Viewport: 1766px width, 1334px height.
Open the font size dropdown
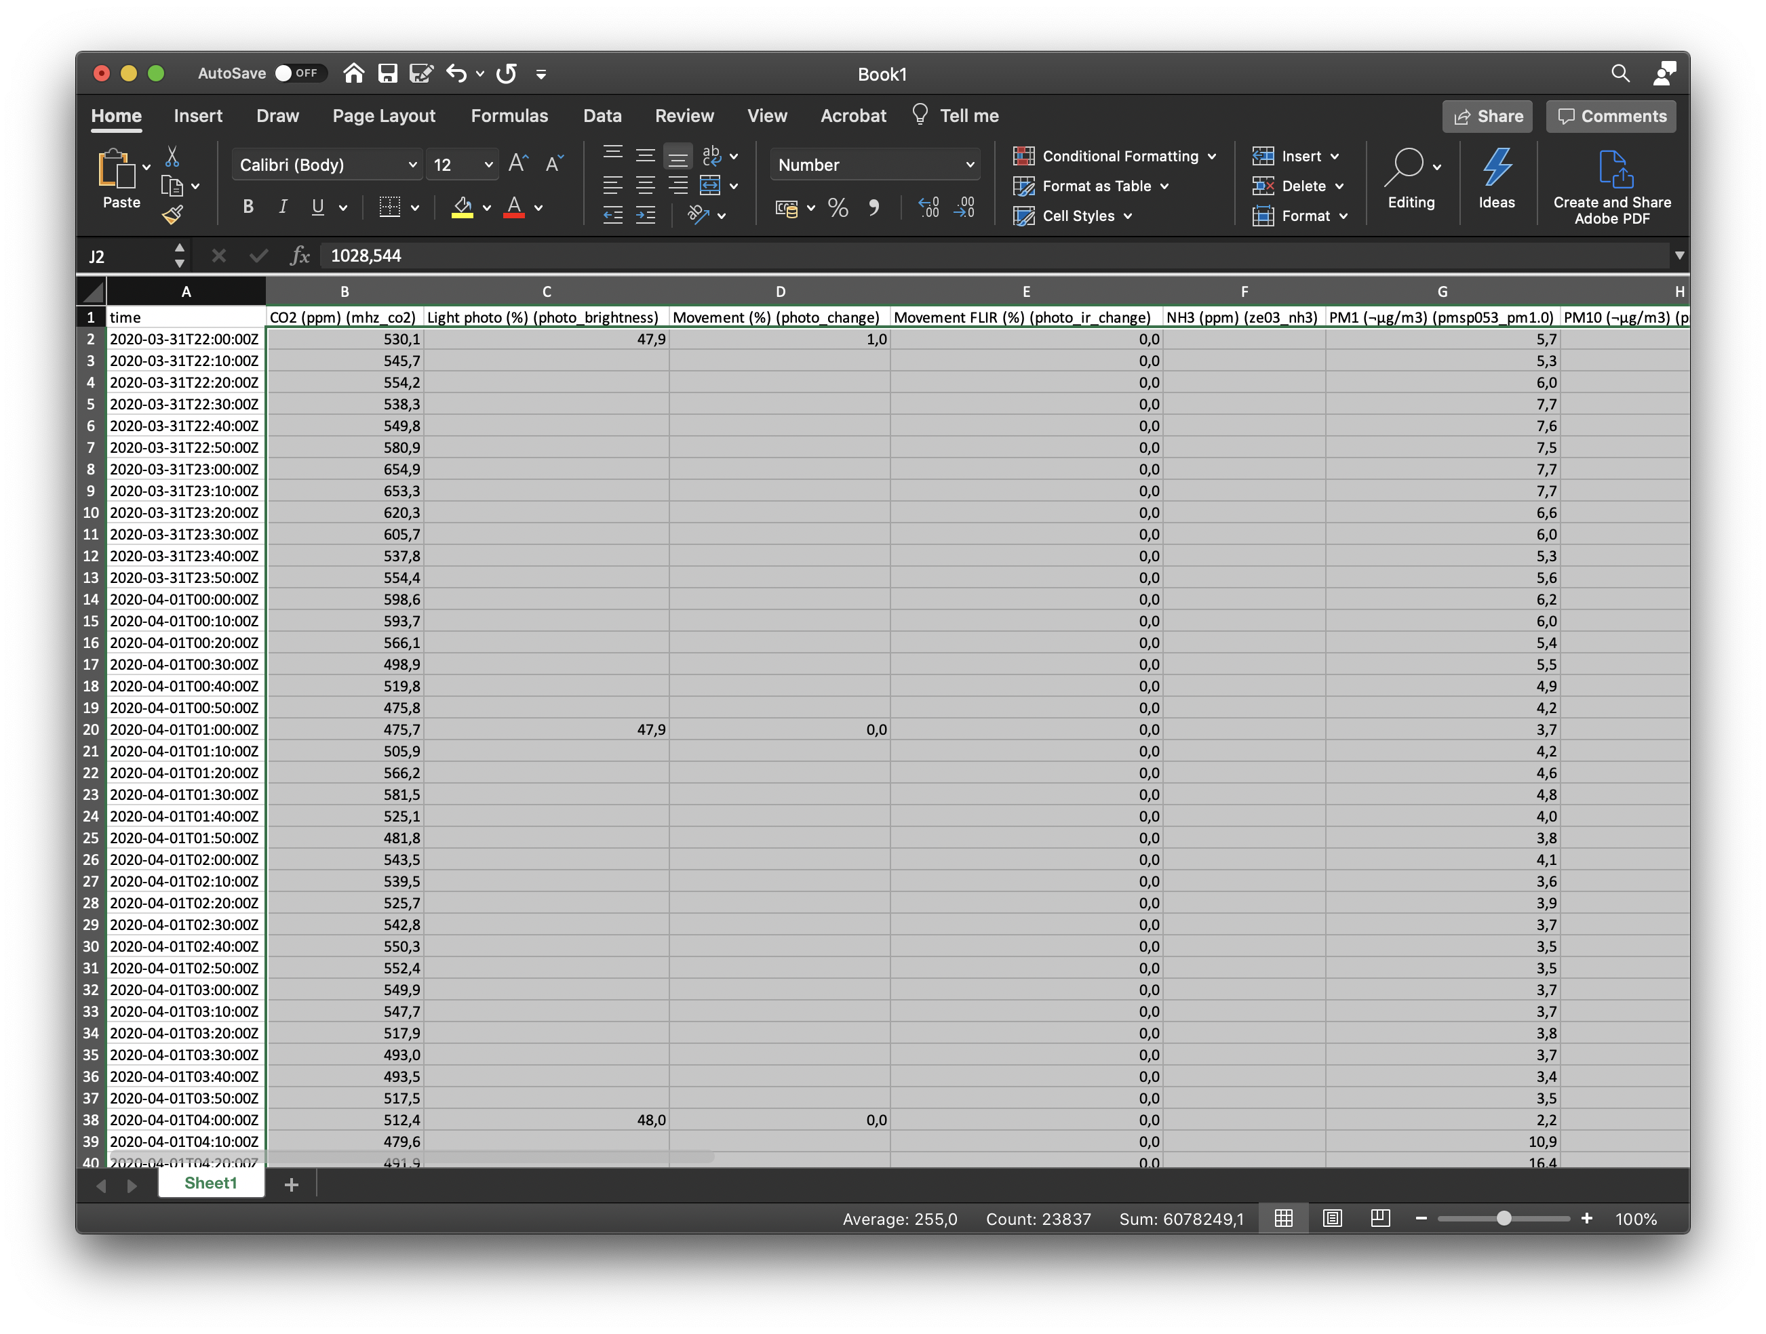point(490,164)
